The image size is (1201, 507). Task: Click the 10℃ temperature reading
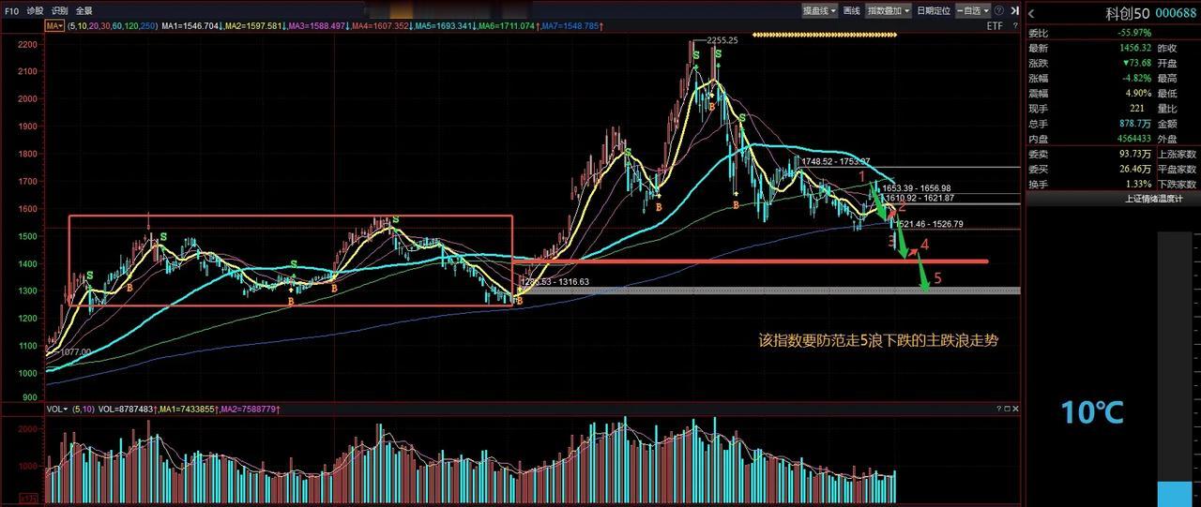[x=1092, y=411]
